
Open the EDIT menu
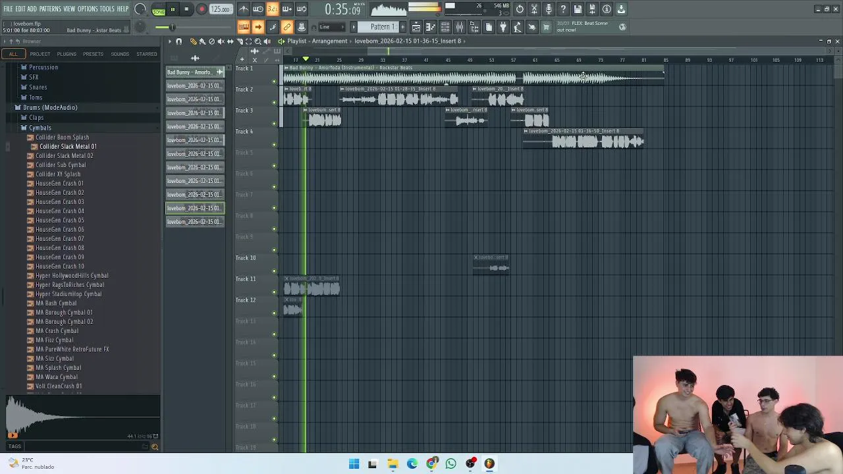click(20, 9)
